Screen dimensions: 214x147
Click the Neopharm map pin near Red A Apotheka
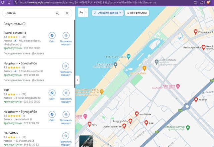tap(204, 47)
